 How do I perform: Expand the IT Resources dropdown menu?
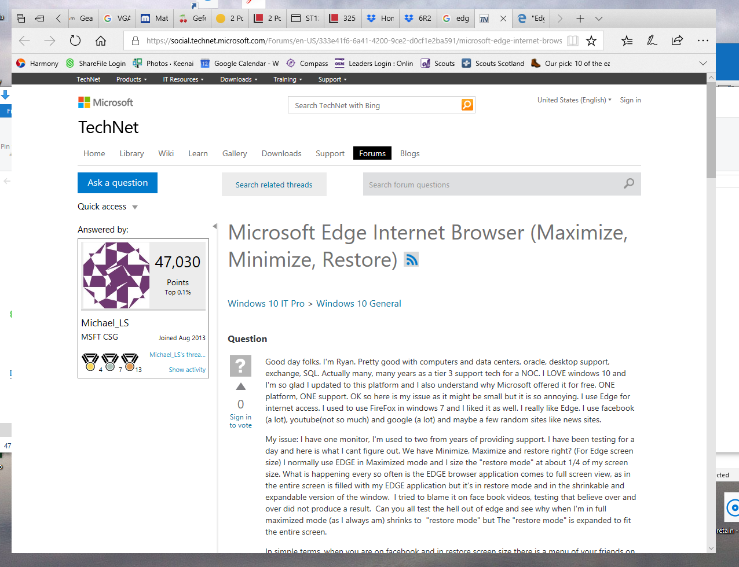(183, 79)
